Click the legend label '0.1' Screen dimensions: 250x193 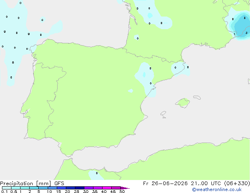point(4,191)
